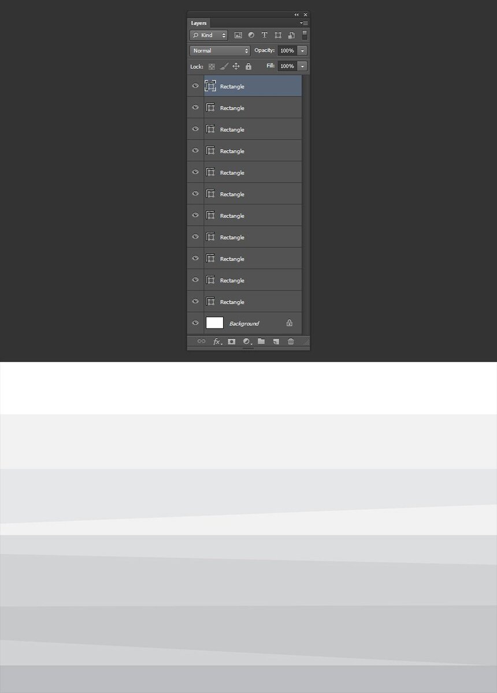The height and width of the screenshot is (693, 497).
Task: Filter layers by smart object icon
Action: click(291, 35)
